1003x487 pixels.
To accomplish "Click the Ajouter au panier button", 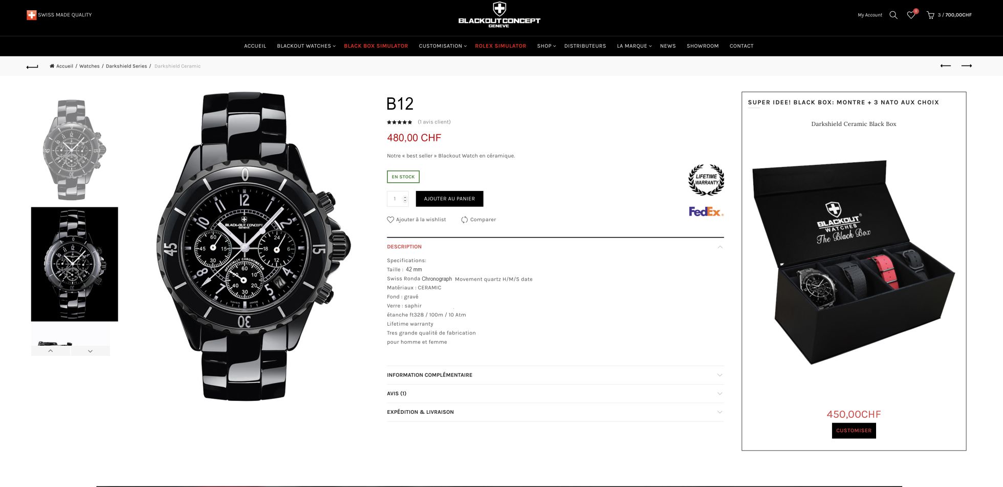I will point(449,199).
